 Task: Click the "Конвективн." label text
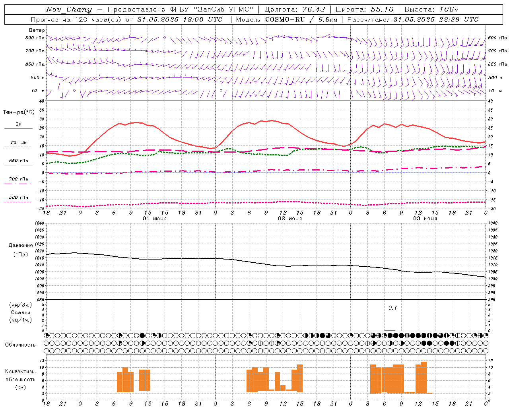point(21,372)
